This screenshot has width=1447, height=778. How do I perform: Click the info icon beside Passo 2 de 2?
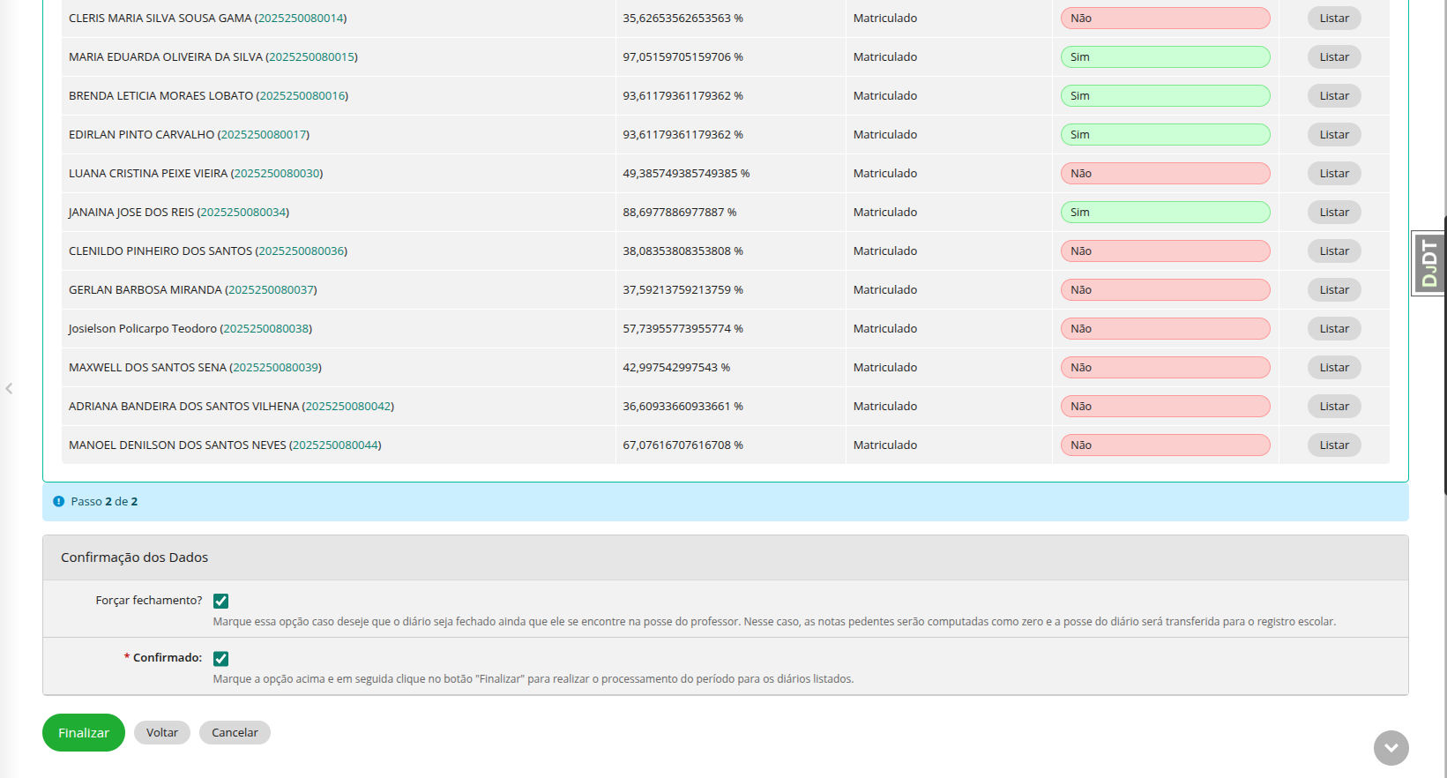click(x=58, y=501)
